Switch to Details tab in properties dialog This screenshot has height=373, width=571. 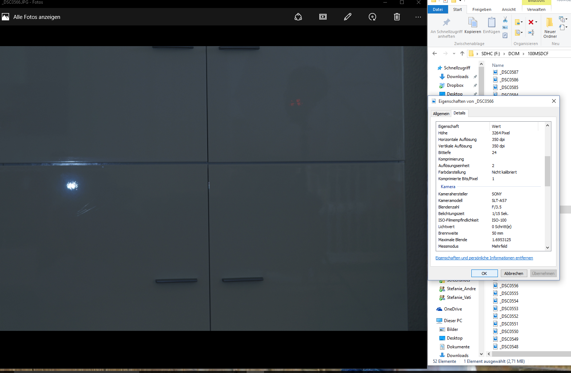coord(459,113)
